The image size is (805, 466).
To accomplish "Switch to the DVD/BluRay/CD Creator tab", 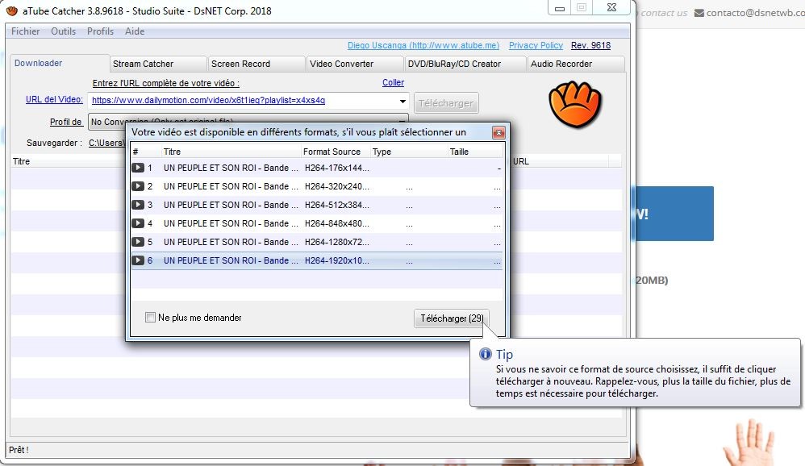I will [x=465, y=64].
